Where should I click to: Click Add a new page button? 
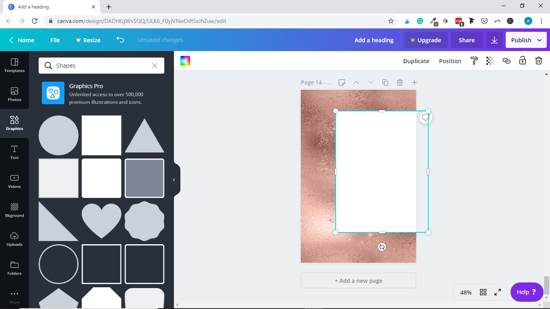pos(358,280)
